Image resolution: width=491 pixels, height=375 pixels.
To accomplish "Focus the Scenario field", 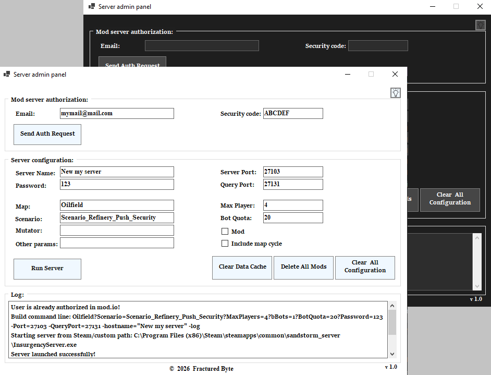I will 117,217.
